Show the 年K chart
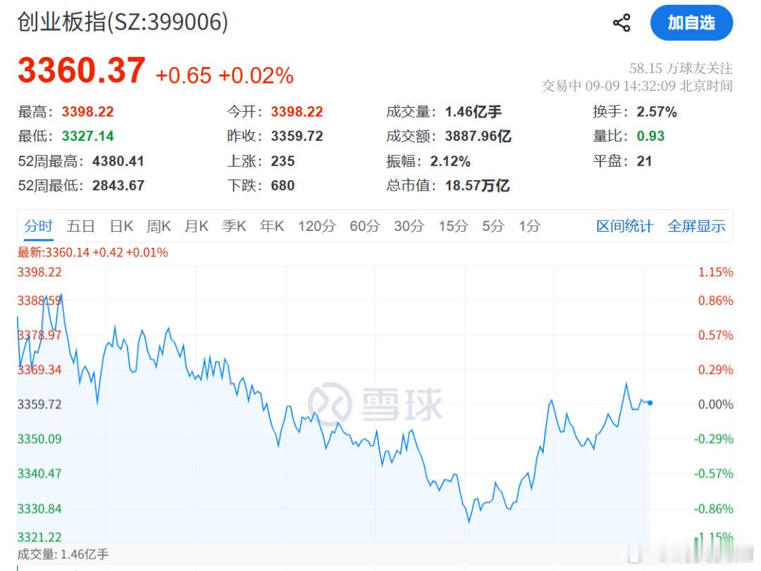 [x=272, y=226]
